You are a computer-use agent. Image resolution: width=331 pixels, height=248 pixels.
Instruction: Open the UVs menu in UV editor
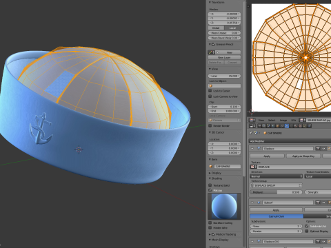pos(294,120)
